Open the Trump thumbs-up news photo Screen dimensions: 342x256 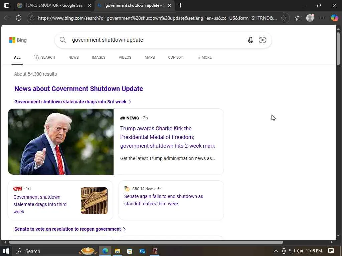61,142
